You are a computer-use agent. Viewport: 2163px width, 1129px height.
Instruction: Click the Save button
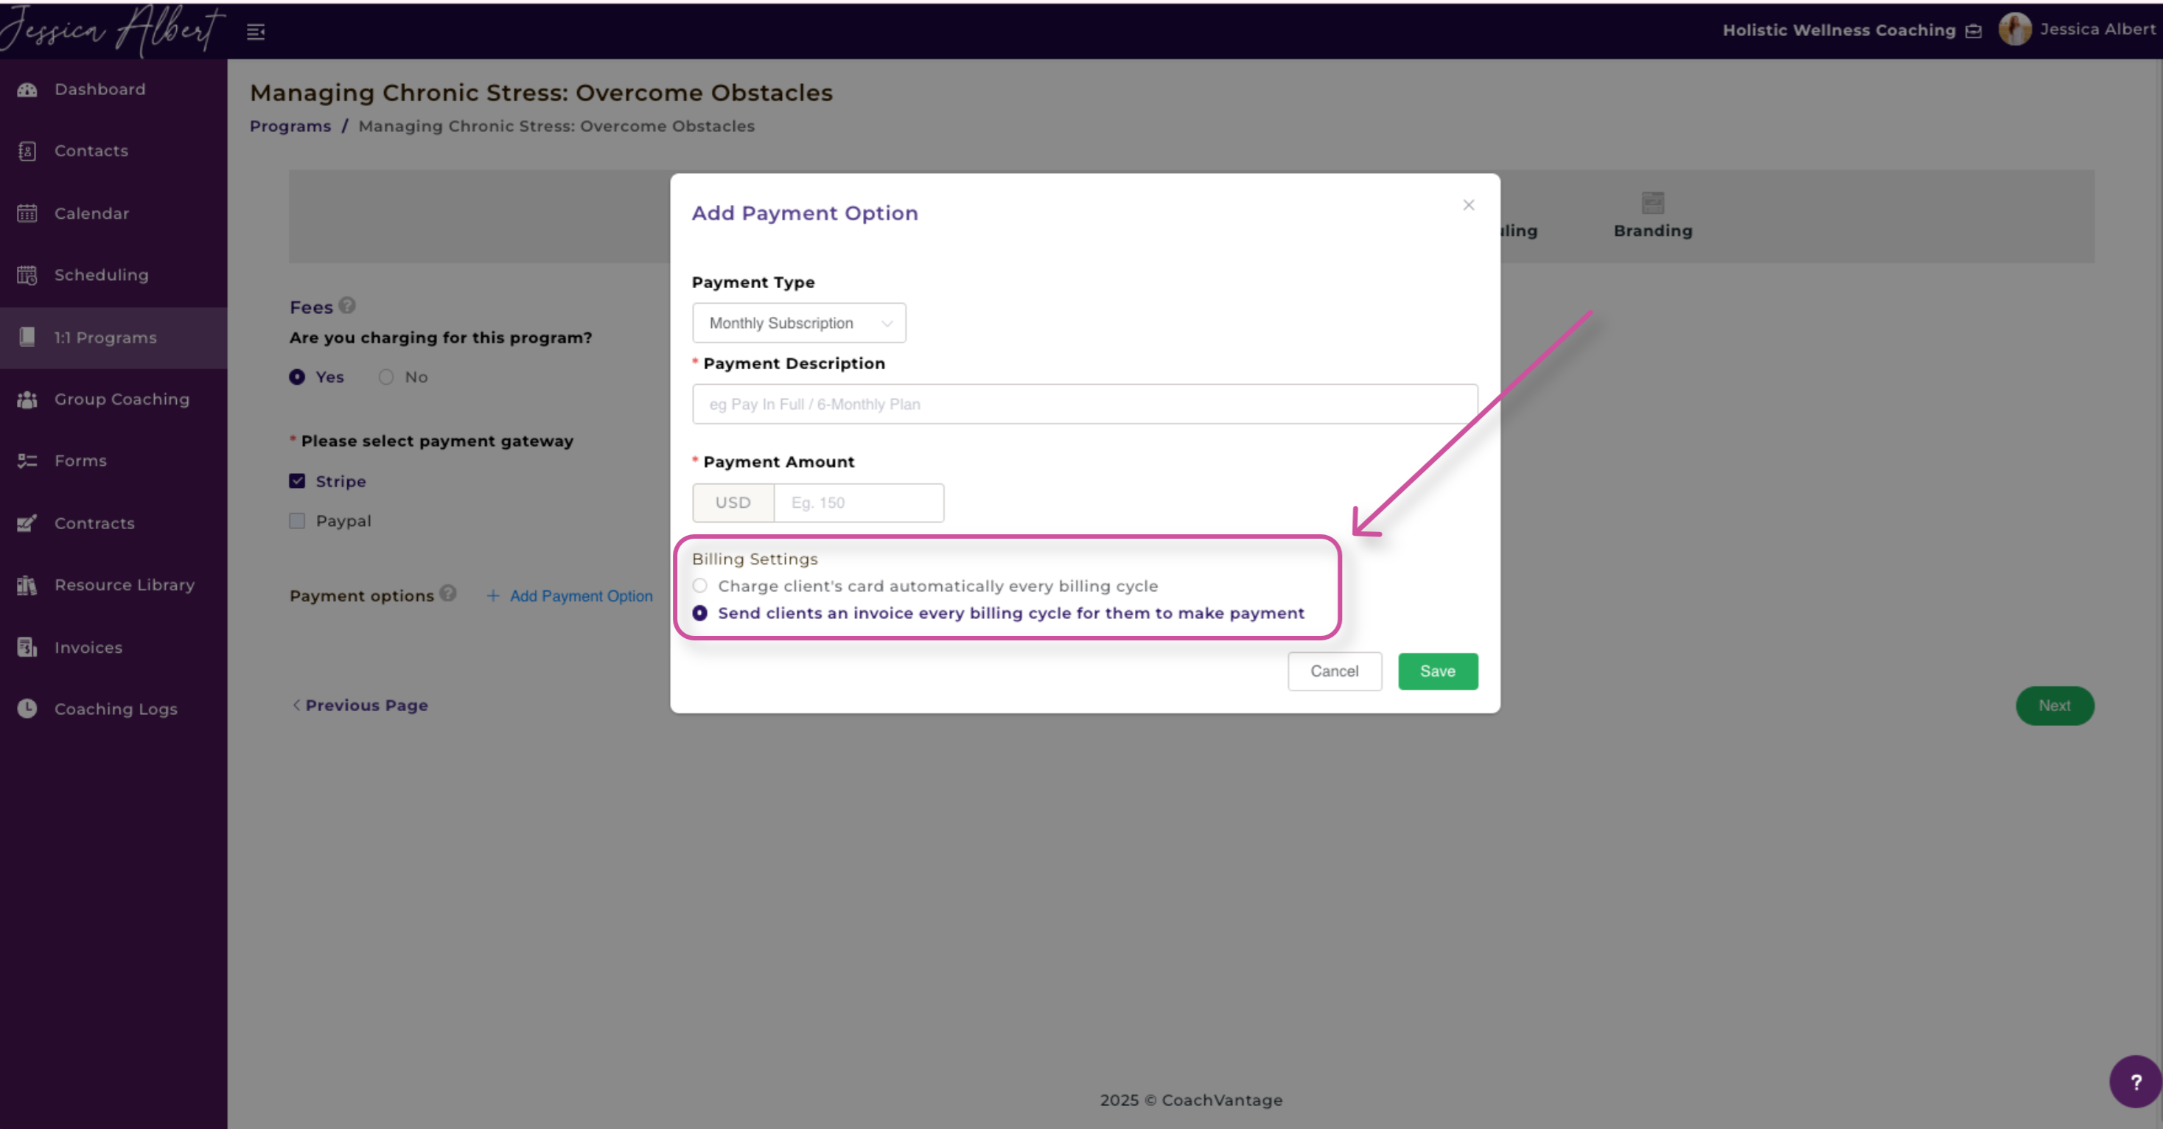1438,671
